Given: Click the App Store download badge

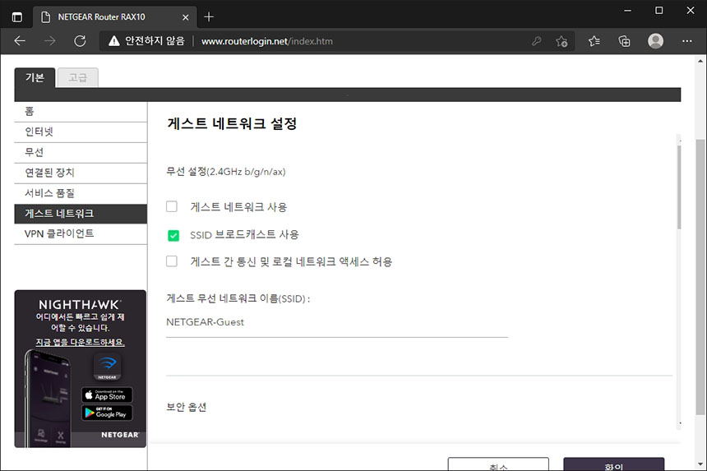Looking at the screenshot, I should click(107, 395).
